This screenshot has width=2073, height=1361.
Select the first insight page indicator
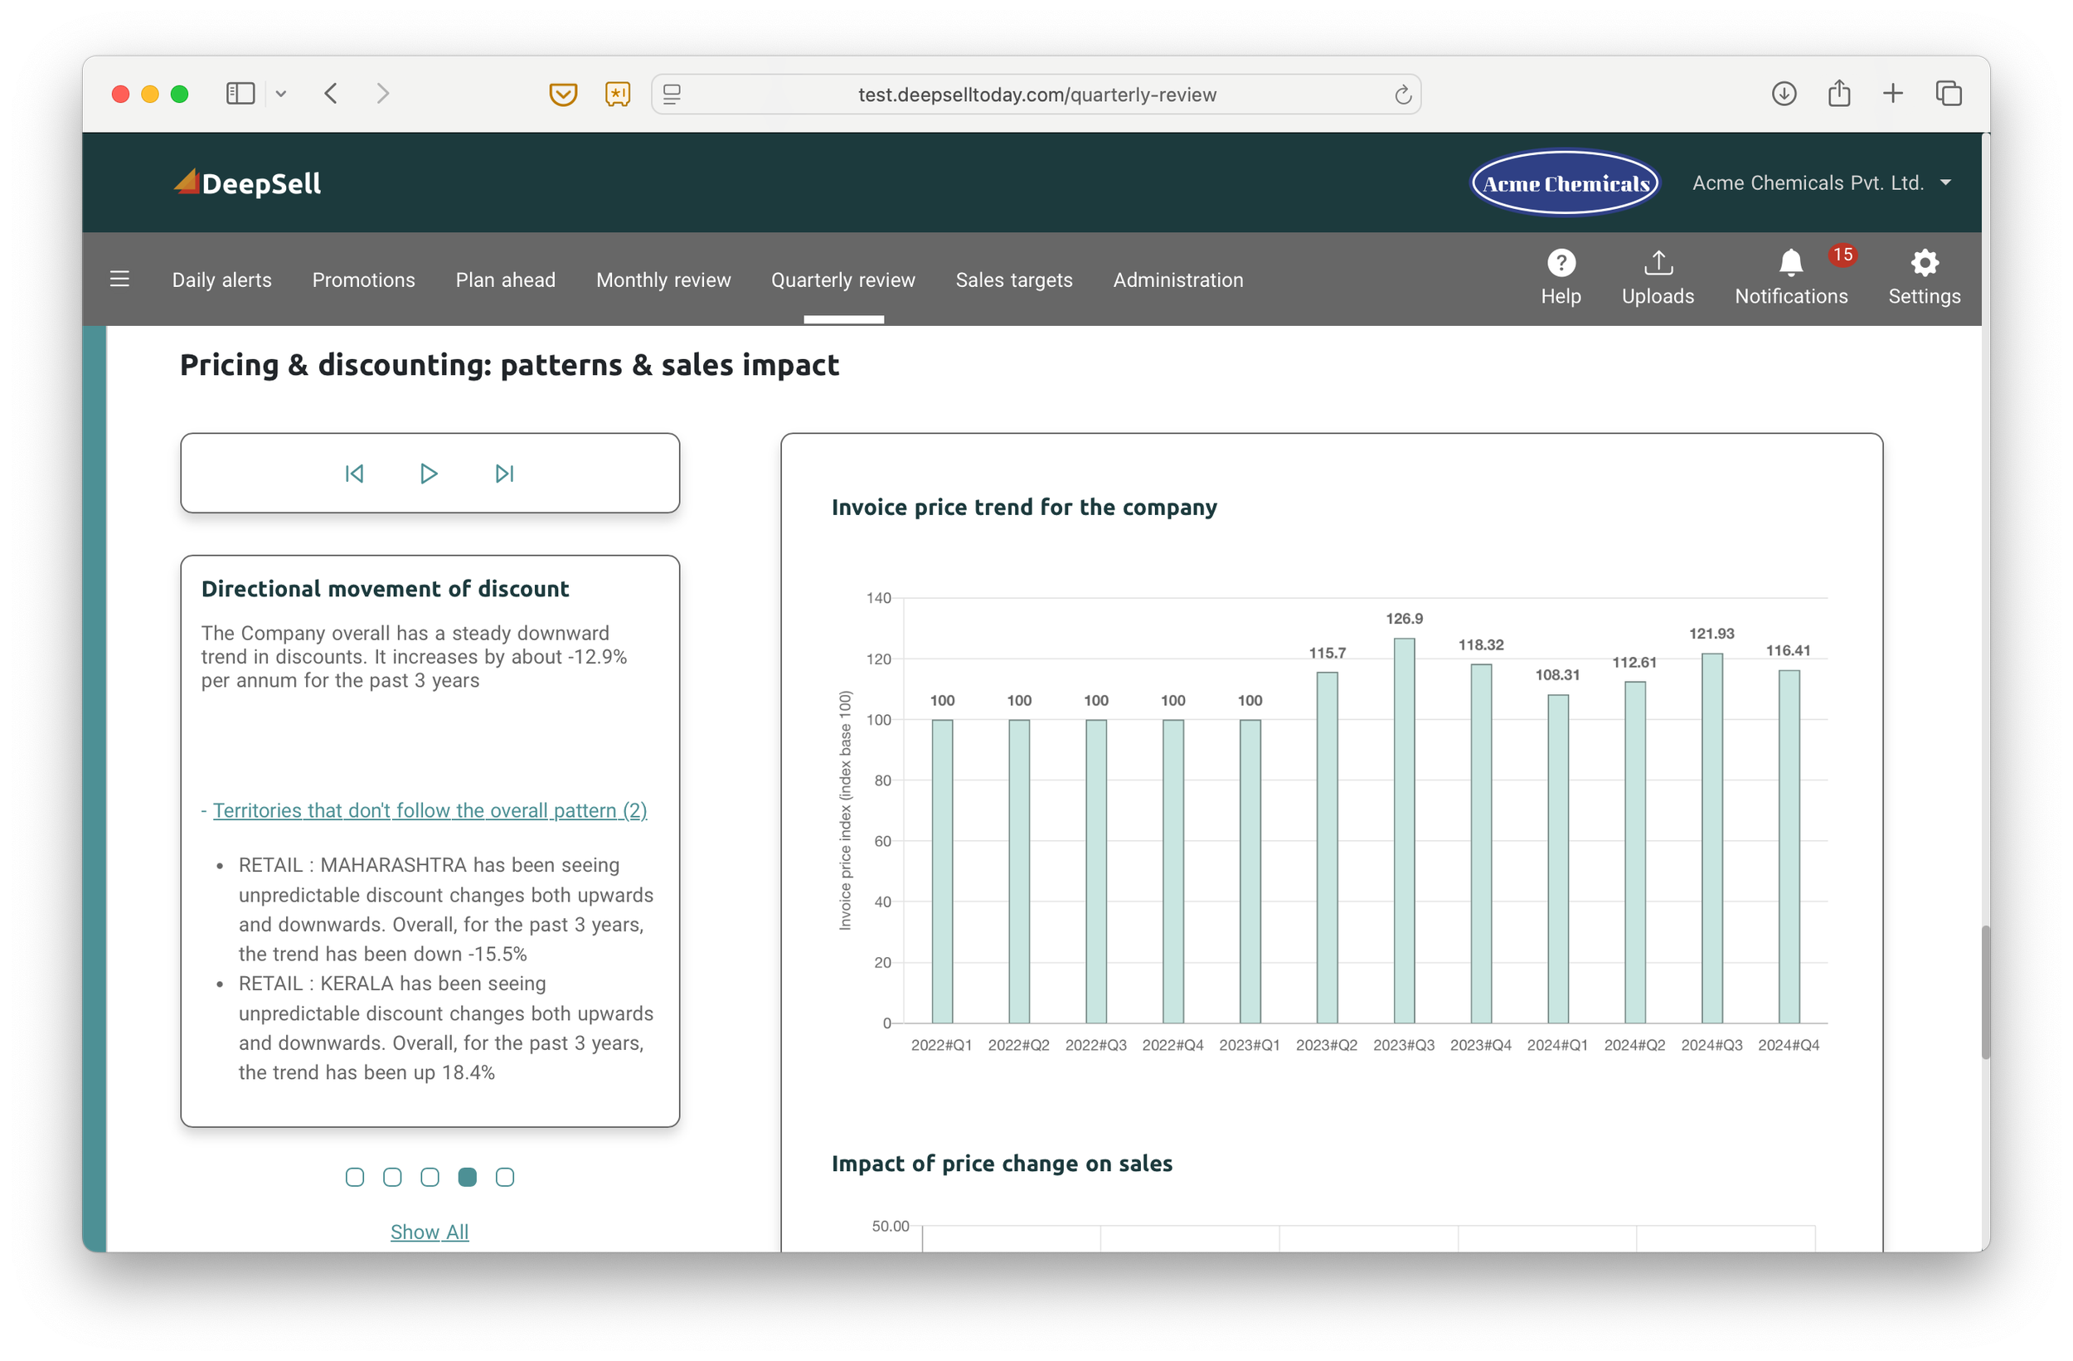(355, 1177)
